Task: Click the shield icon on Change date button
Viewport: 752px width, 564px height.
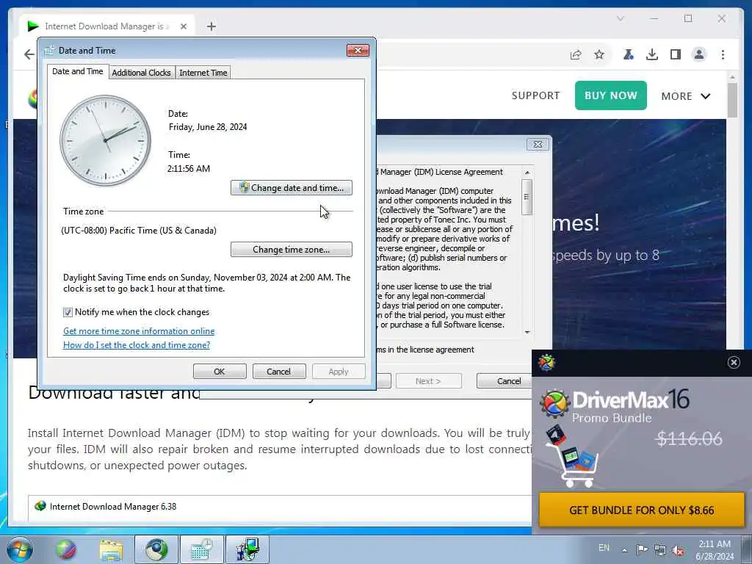Action: [244, 187]
